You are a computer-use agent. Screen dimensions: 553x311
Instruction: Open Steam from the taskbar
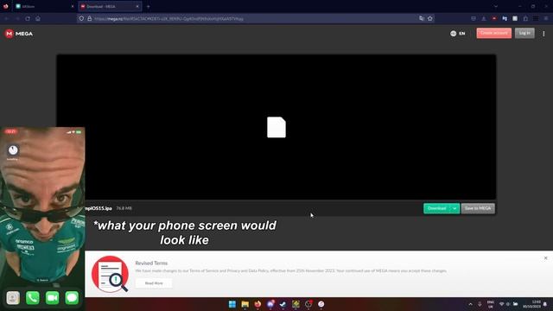coord(283,304)
